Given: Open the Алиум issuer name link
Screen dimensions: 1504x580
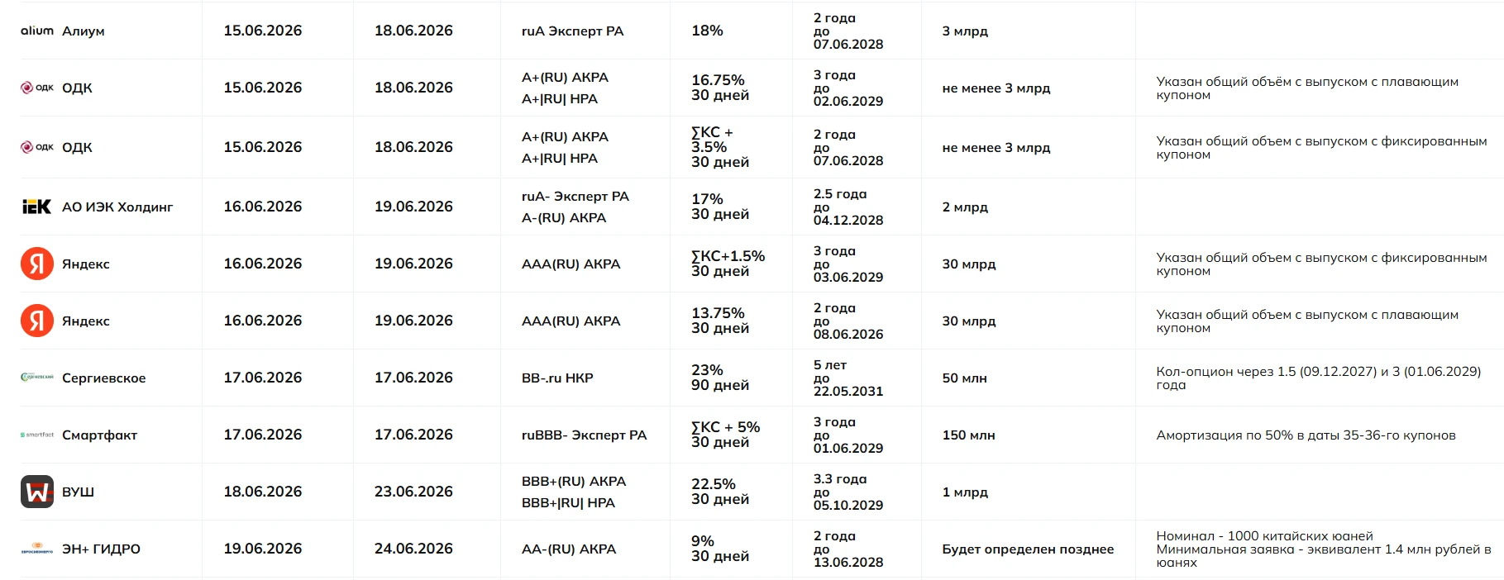Looking at the screenshot, I should pos(84,31).
